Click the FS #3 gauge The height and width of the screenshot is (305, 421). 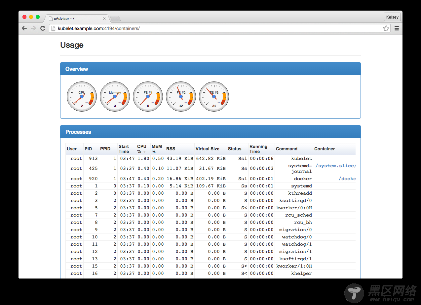point(214,96)
